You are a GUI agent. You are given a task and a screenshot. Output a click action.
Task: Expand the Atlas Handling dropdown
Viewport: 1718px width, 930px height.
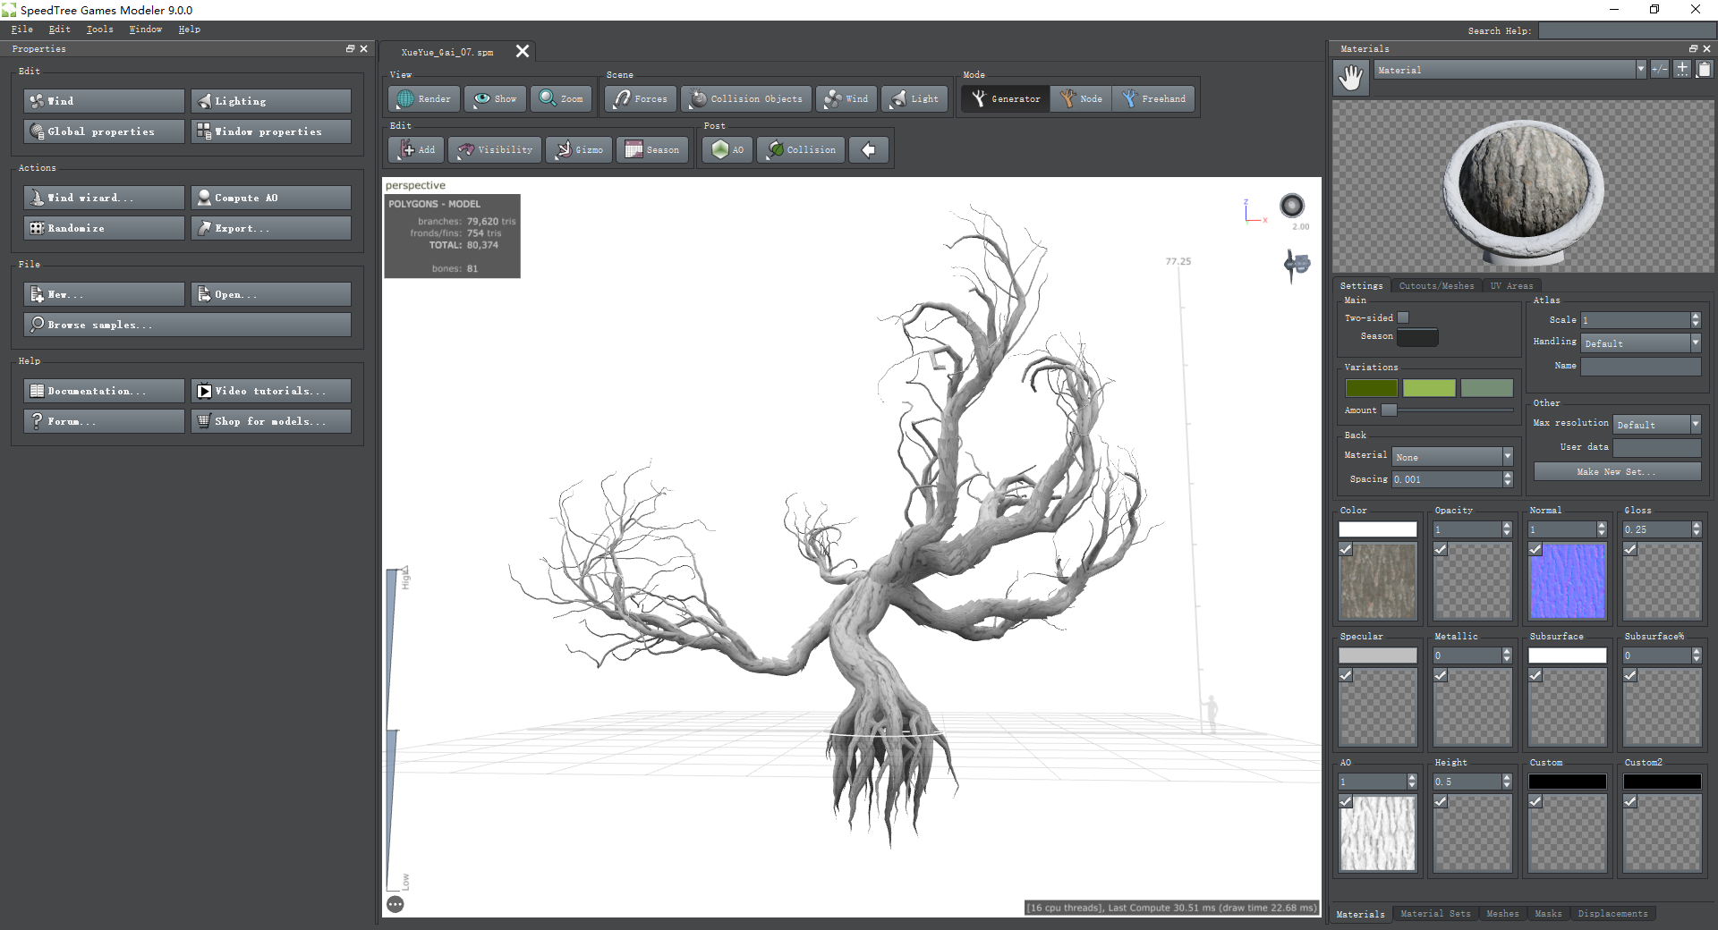point(1695,343)
